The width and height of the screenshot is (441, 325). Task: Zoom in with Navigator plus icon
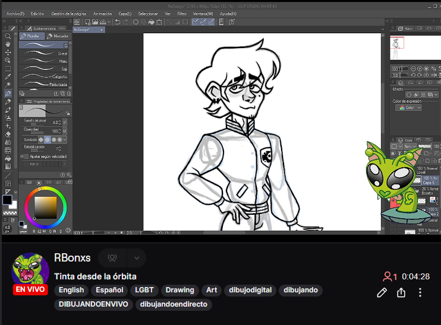coord(420,69)
